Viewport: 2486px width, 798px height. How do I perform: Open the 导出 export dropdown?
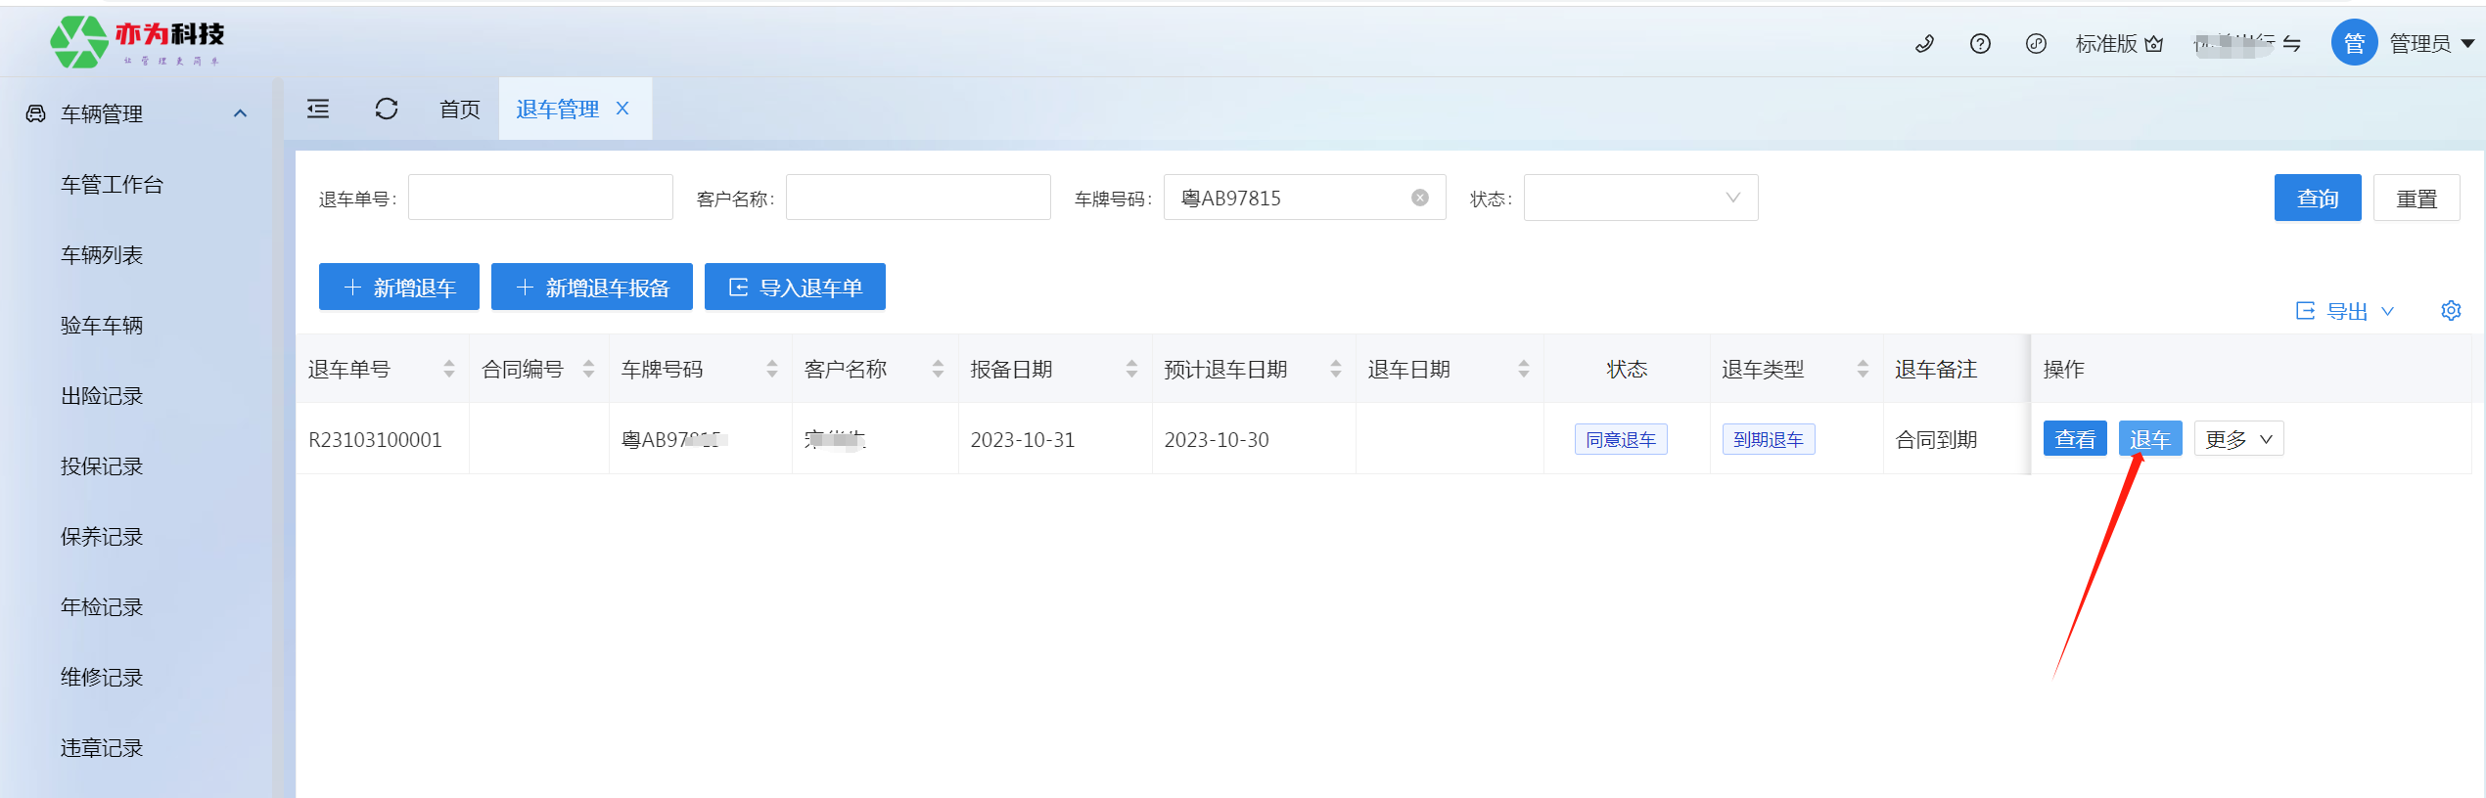[x=2345, y=311]
